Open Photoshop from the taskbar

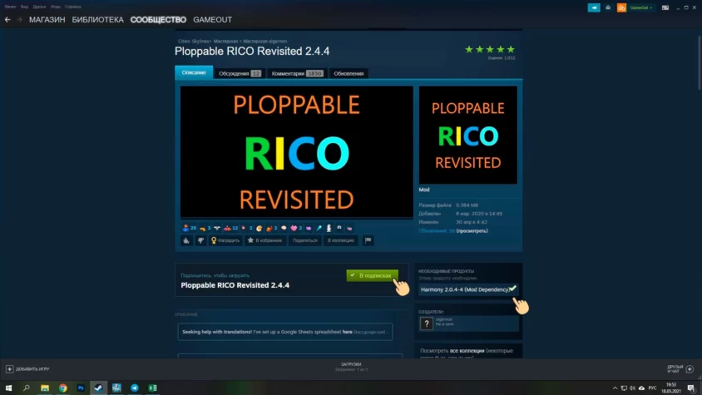[81, 388]
